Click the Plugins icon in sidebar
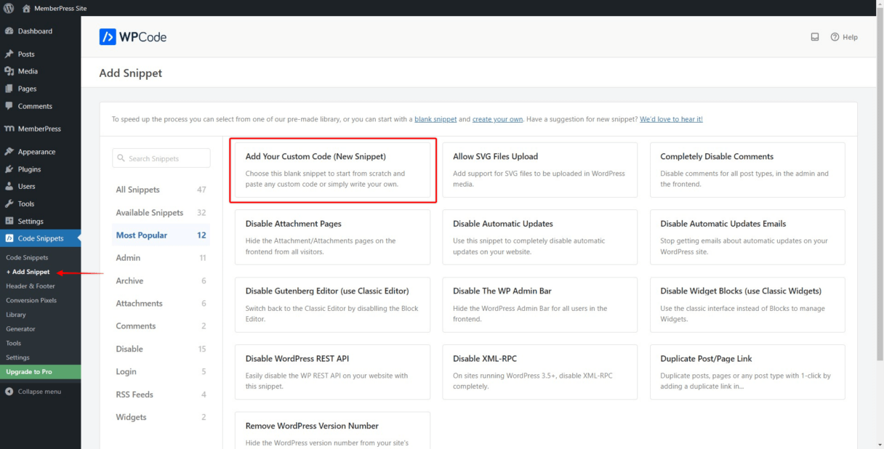The image size is (884, 449). (x=9, y=169)
